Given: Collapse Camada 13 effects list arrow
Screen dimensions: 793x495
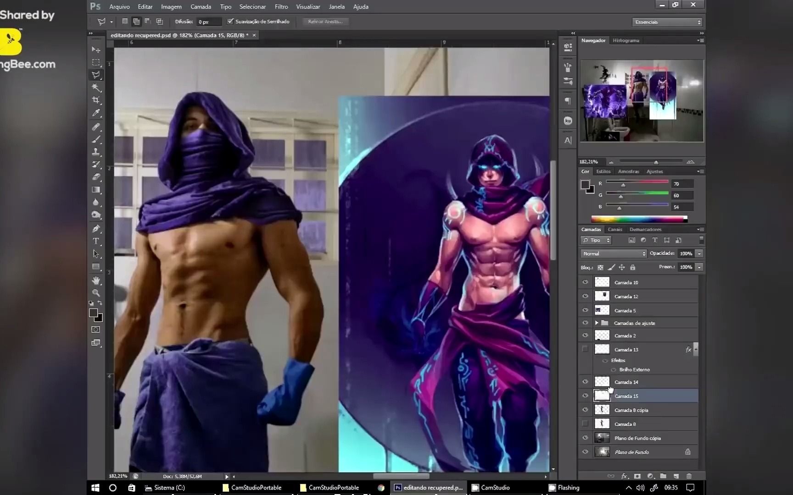Looking at the screenshot, I should [696, 349].
